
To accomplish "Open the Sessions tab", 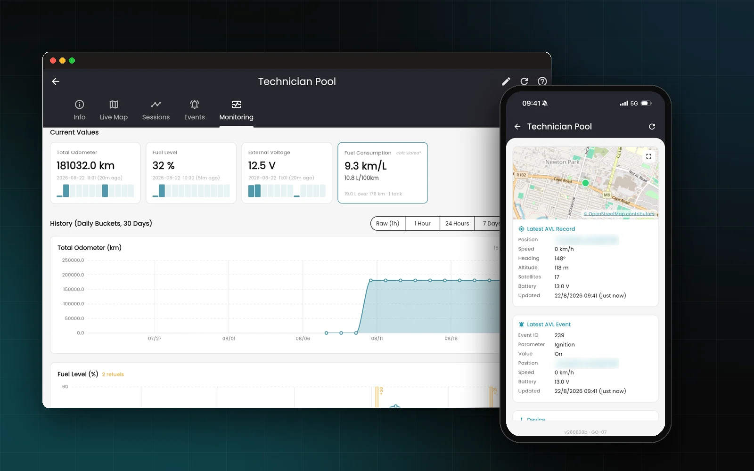I will coord(156,110).
